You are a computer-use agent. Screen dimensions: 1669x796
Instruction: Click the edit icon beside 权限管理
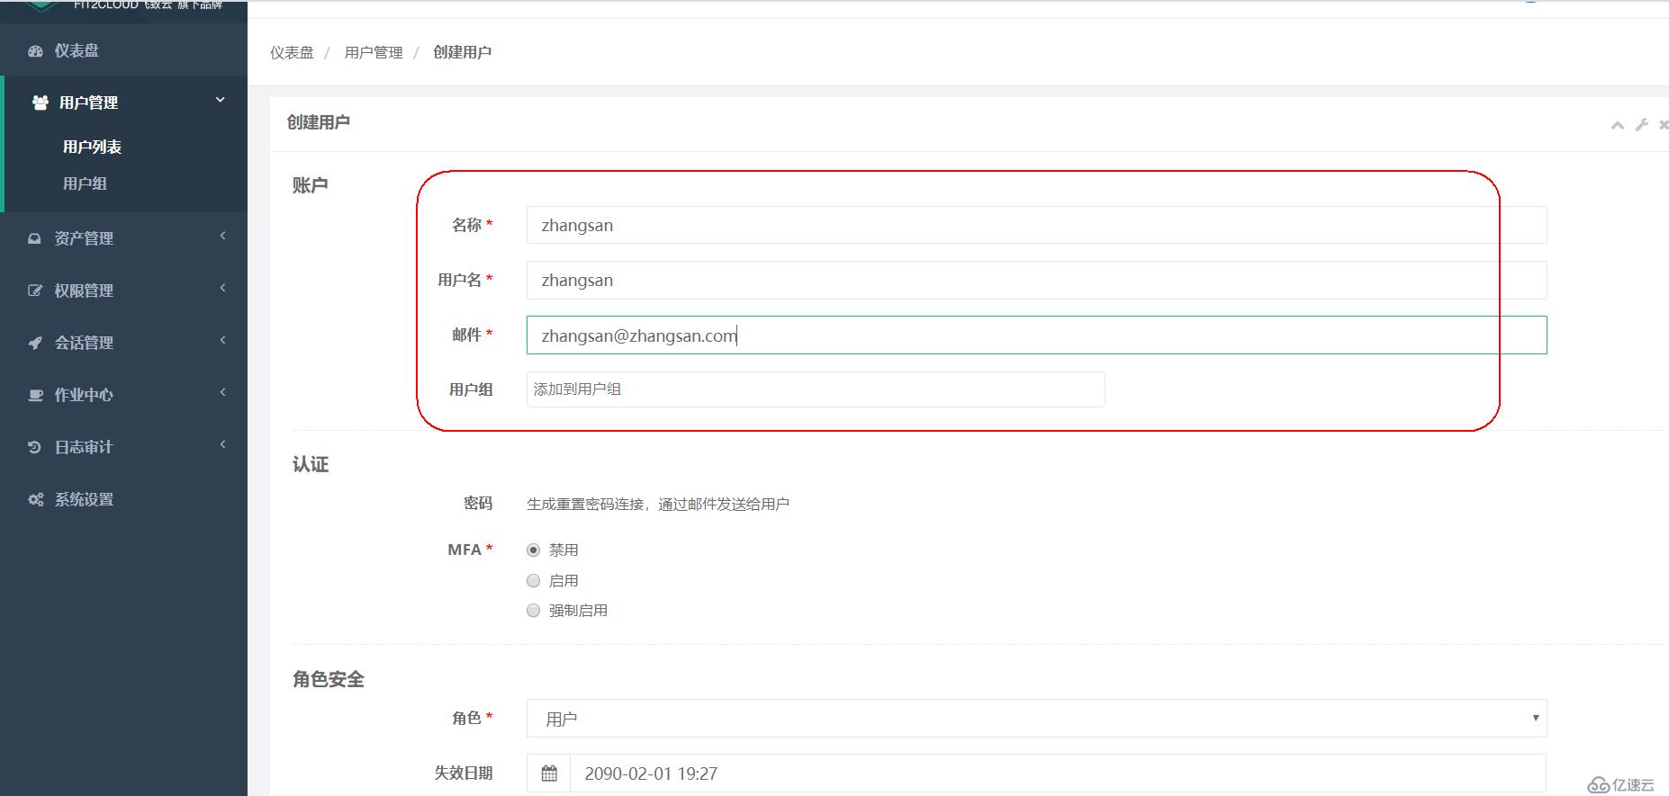(35, 291)
